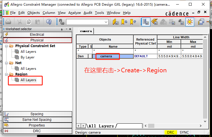The height and width of the screenshot is (137, 212).
Task: Select the Electrical worksheet section
Action: pyautogui.click(x=38, y=35)
